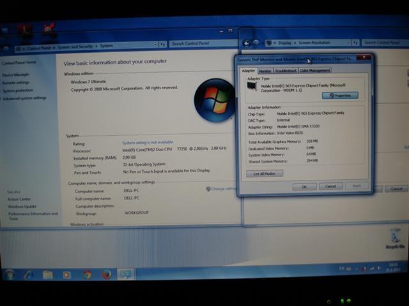Click the System and Security breadcrumb
The image size is (409, 306).
[x=75, y=47]
